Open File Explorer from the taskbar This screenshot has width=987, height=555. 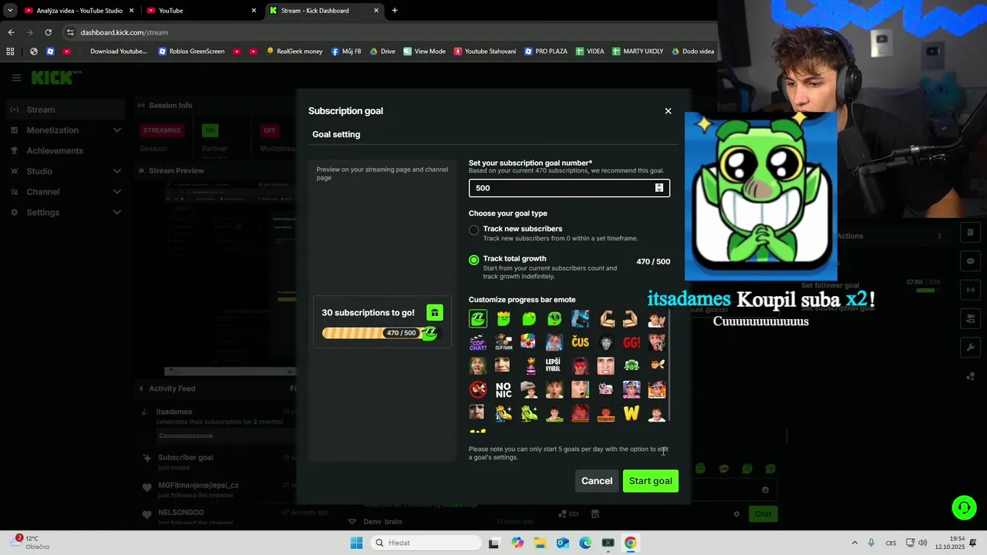coord(540,543)
